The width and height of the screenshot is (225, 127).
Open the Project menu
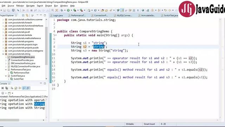tap(49, 6)
